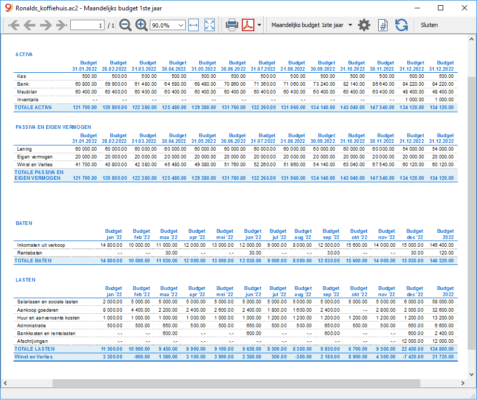The height and width of the screenshot is (400, 477).
Task: Fit page to width icon
Action: tap(194, 25)
